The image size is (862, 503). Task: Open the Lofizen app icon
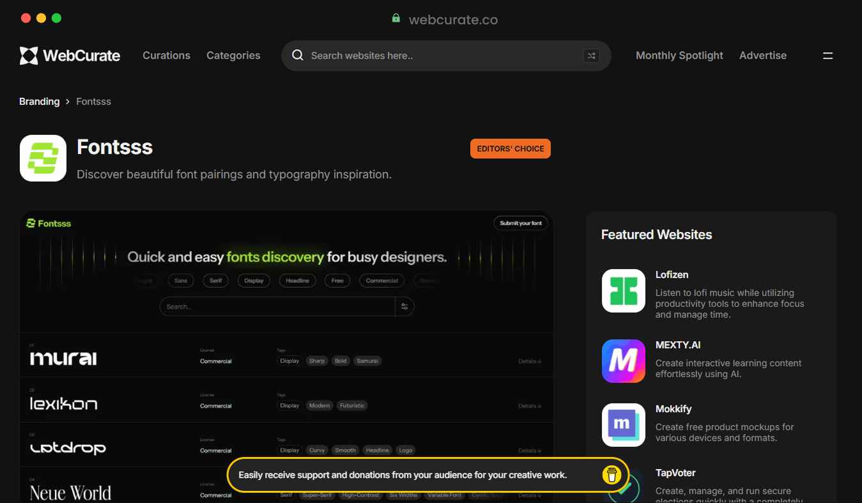pyautogui.click(x=624, y=291)
